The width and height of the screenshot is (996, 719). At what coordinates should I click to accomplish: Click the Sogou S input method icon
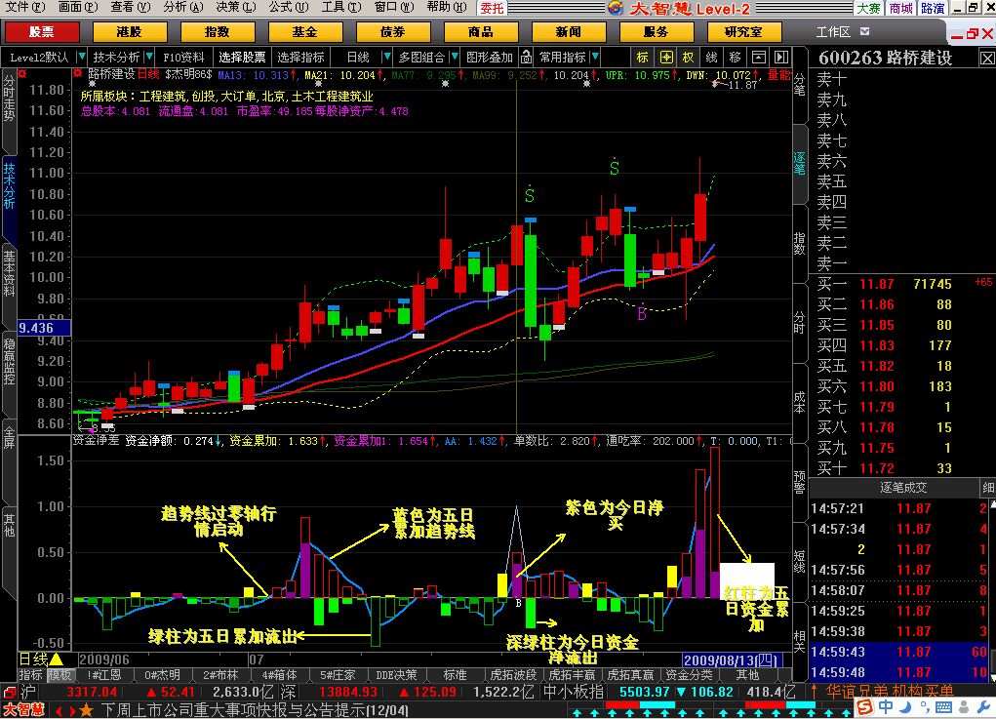[x=864, y=707]
